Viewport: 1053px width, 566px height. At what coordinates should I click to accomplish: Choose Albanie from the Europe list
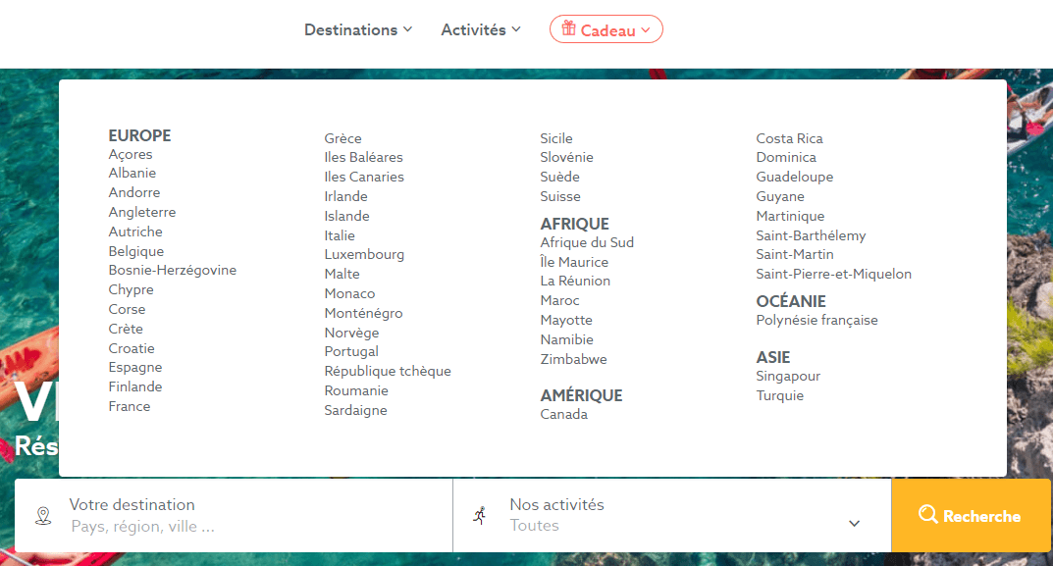[x=132, y=174]
